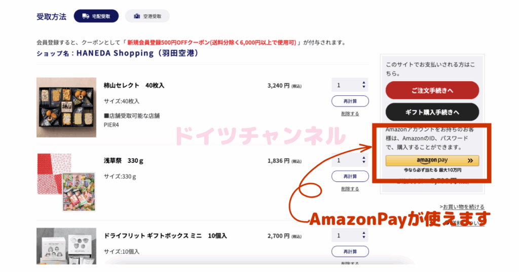Increase quantity arrow for 柿山セレクト
The height and width of the screenshot is (272, 519).
point(364,83)
